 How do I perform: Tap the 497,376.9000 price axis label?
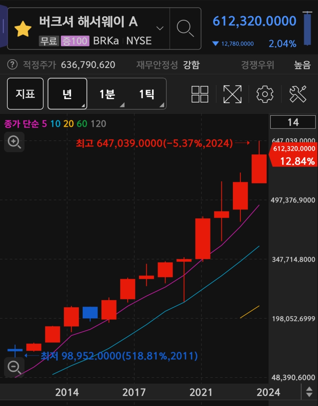coord(293,200)
